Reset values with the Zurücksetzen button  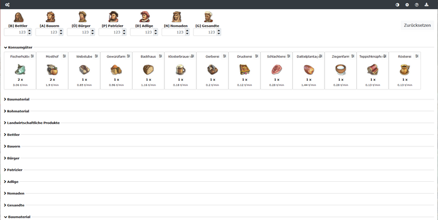coord(417,25)
